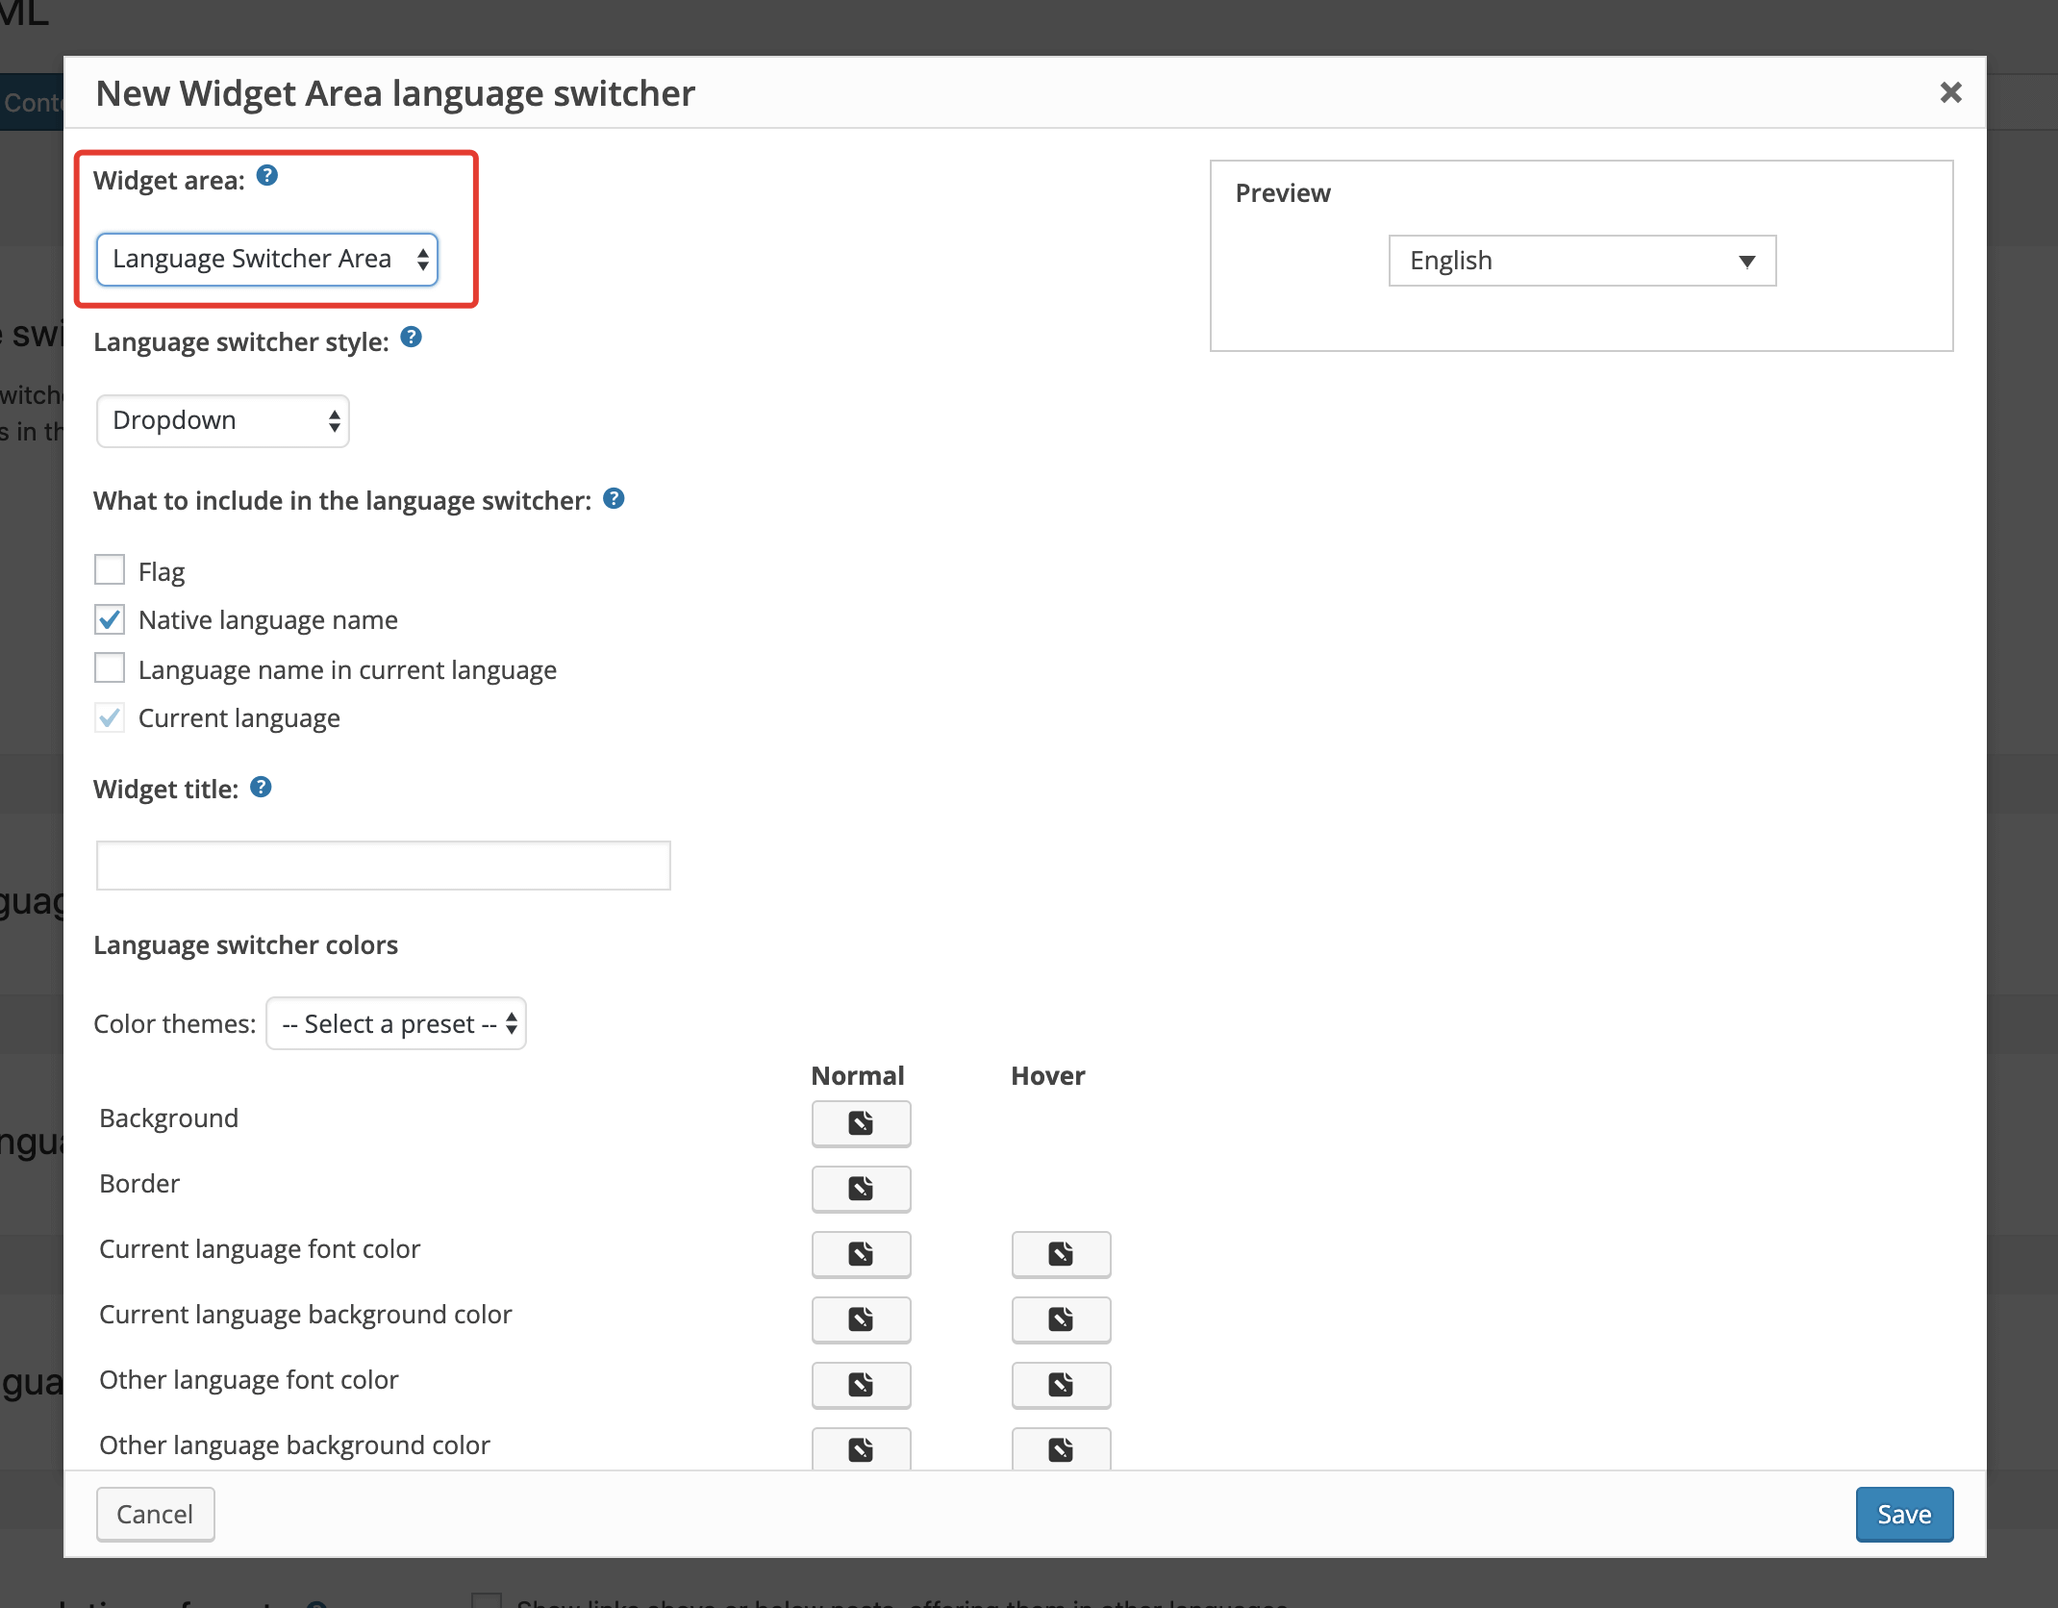Screen dimensions: 2058x1608
Task: Open the Background color picker under Normal
Action: (861, 1123)
